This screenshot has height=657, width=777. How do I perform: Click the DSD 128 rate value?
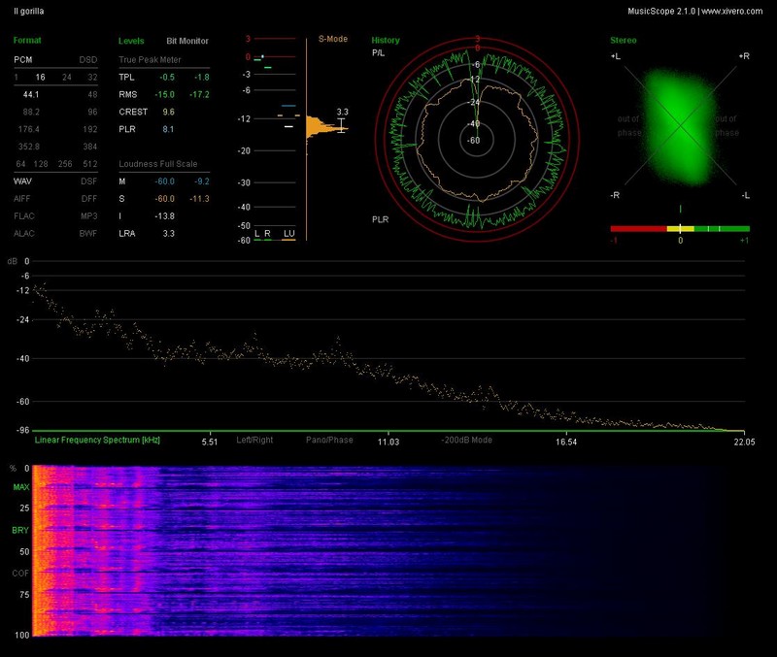[x=41, y=164]
